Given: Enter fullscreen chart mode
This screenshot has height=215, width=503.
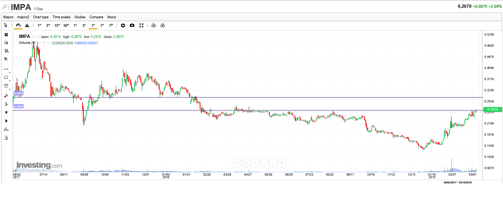Looking at the screenshot, I should pos(141,25).
